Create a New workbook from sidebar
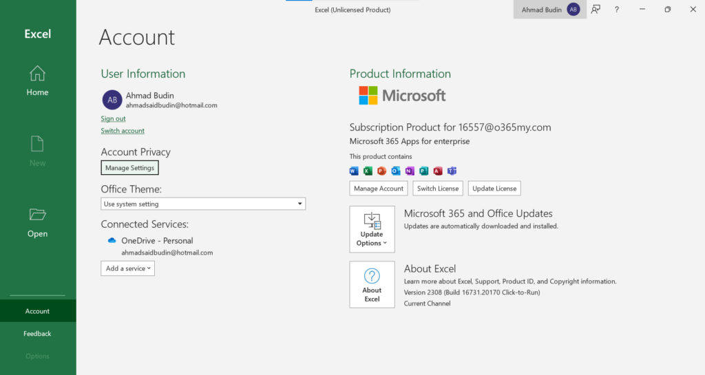This screenshot has width=705, height=375. tap(37, 151)
